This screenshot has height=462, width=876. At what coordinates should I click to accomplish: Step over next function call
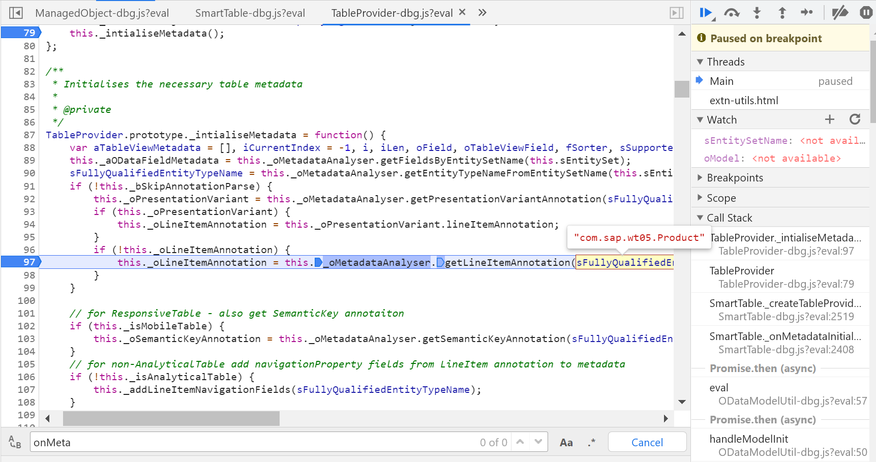click(x=731, y=13)
